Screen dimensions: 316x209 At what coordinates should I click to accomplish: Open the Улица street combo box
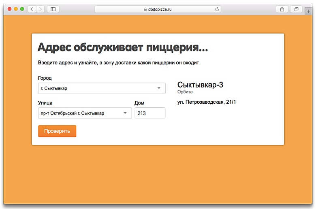pyautogui.click(x=85, y=113)
